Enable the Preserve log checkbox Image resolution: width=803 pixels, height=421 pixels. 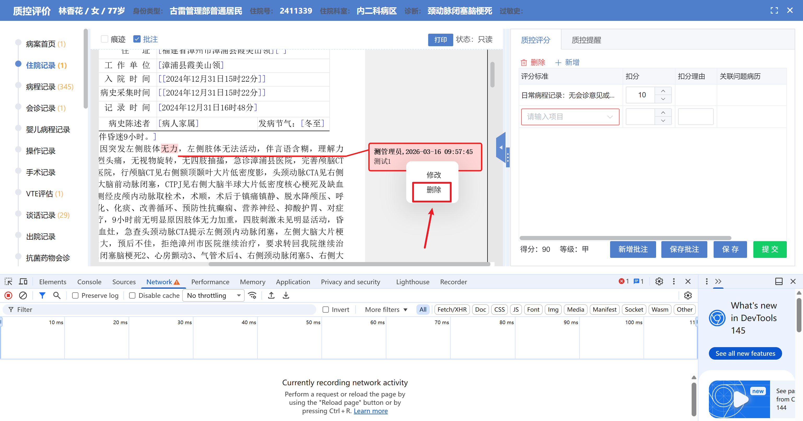[x=75, y=295]
